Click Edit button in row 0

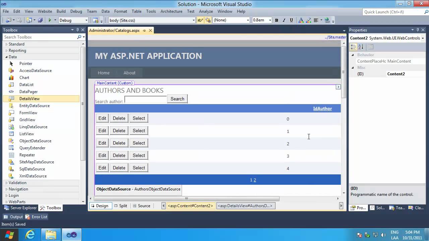[x=102, y=118]
